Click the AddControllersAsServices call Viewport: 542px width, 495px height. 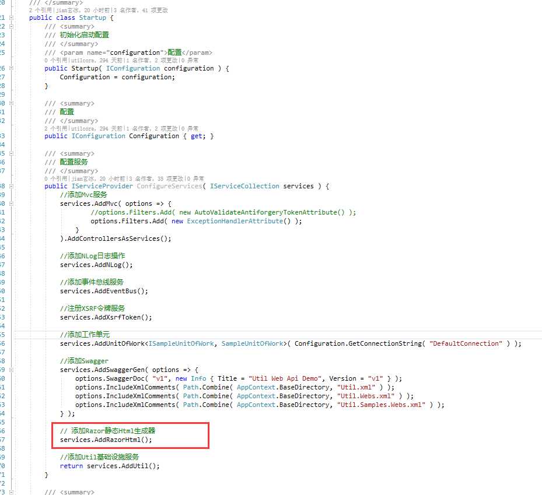[119, 238]
